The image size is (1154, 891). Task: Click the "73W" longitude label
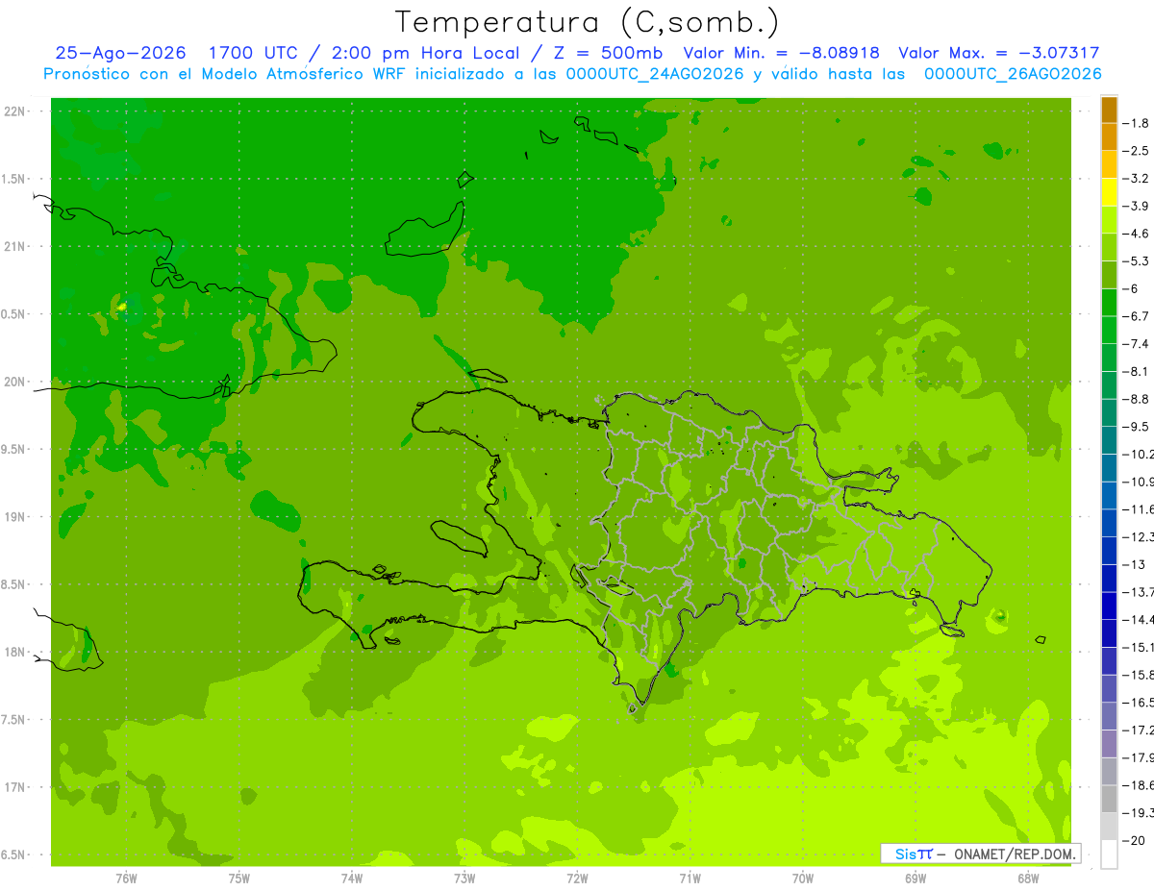click(464, 879)
